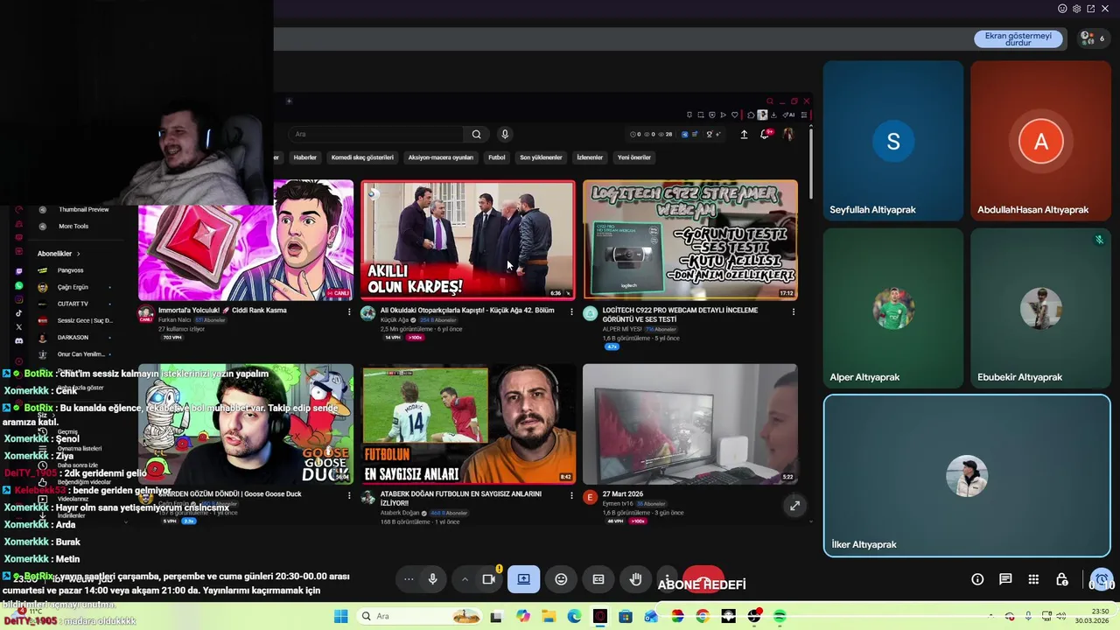This screenshot has height=630, width=1120.
Task: Select the 'Futbol' filter chip
Action: point(497,157)
